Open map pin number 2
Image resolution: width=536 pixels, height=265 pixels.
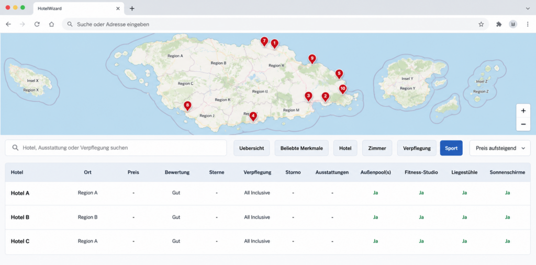tap(325, 97)
